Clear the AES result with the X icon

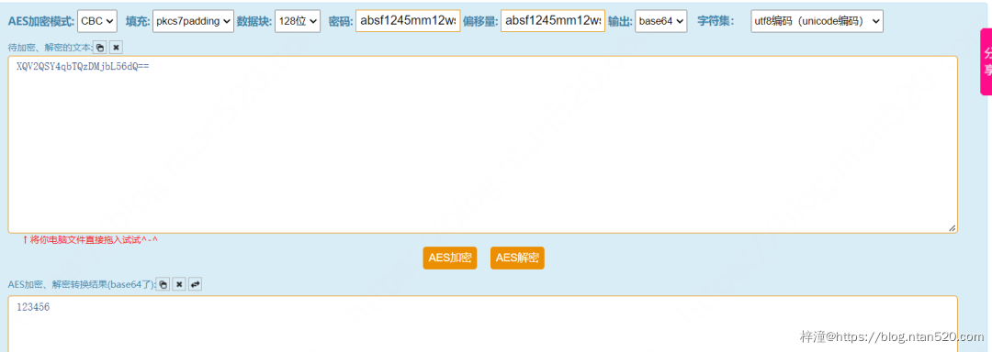coord(179,284)
